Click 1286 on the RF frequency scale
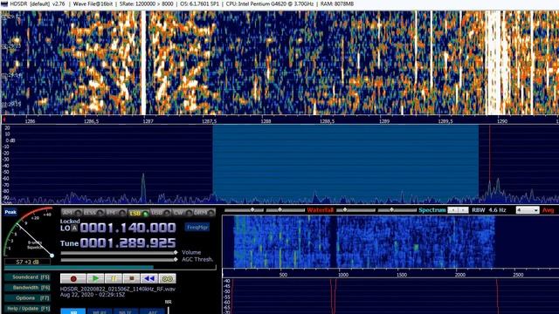This screenshot has width=559, height=314. (30, 121)
